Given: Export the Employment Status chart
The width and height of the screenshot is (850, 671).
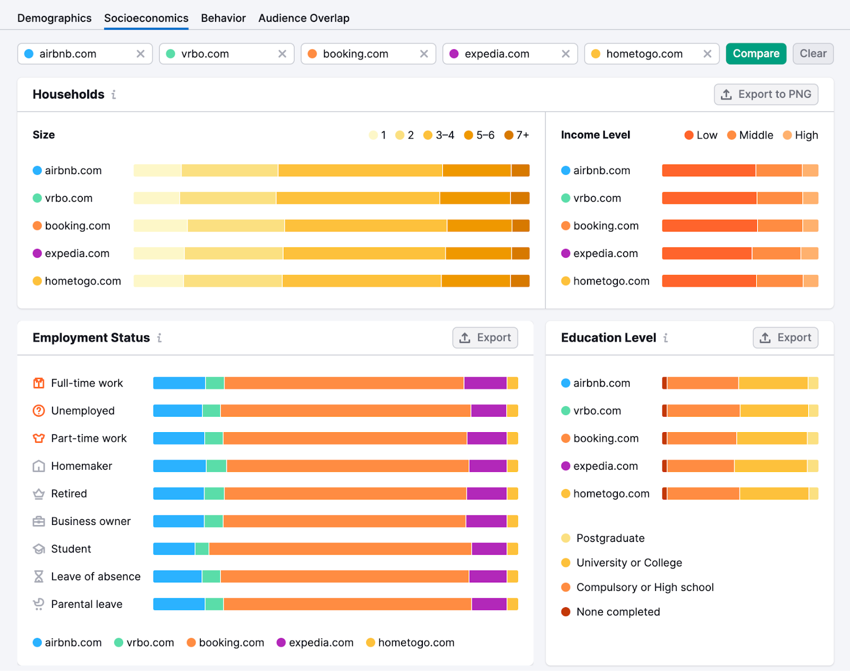Looking at the screenshot, I should 485,338.
